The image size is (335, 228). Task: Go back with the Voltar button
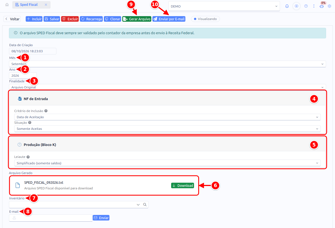12,19
